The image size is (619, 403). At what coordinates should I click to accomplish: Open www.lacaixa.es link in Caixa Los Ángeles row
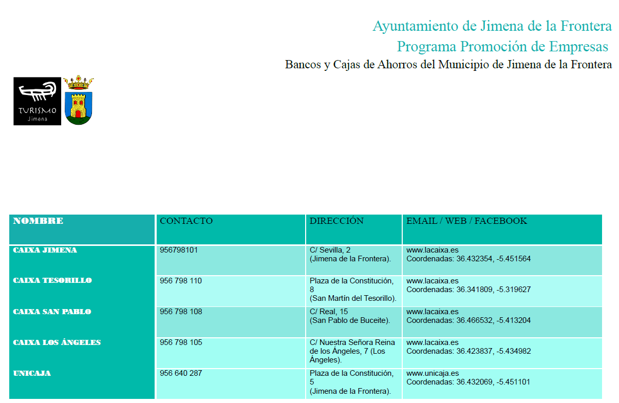[432, 342]
